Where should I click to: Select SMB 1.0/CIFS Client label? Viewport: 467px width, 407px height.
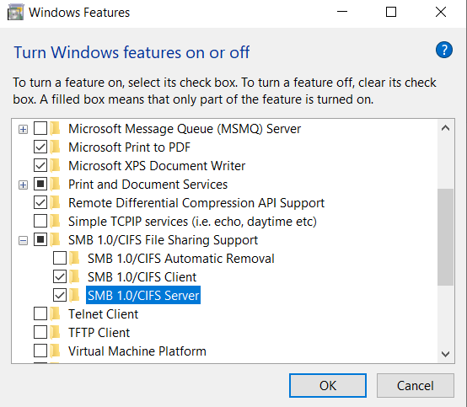(142, 277)
